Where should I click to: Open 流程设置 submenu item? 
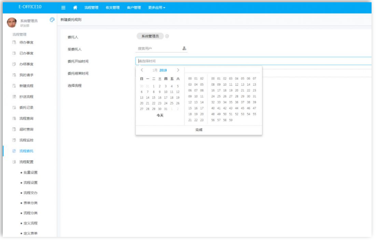pos(30,183)
